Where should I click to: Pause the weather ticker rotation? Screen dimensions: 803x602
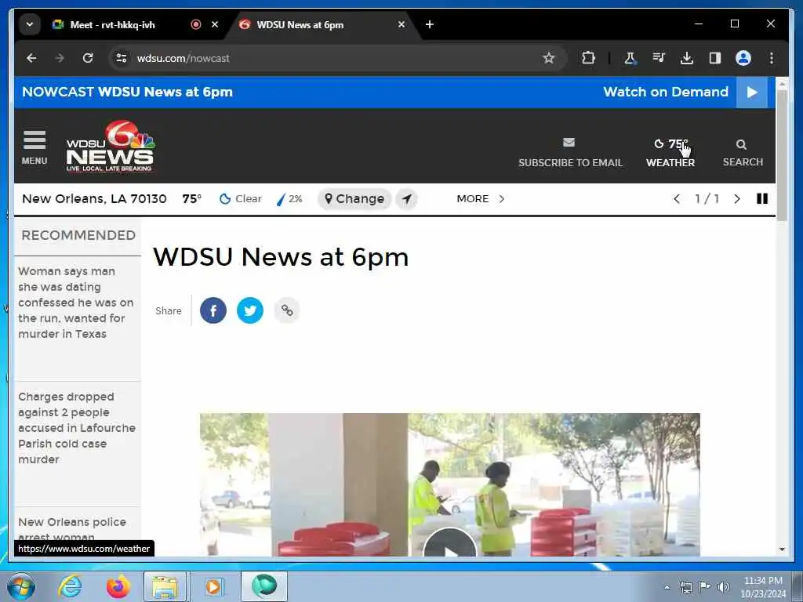[x=762, y=198]
